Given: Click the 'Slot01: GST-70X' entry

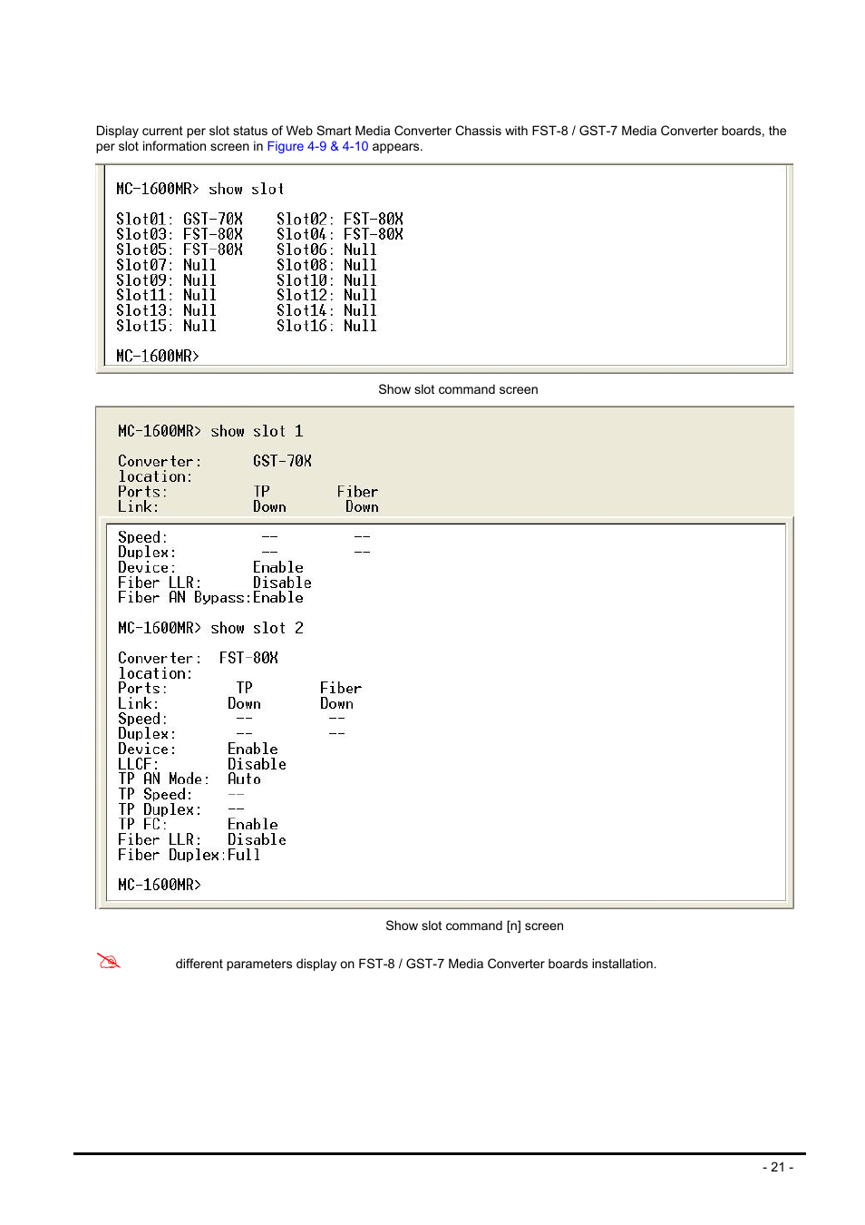Looking at the screenshot, I should (180, 219).
